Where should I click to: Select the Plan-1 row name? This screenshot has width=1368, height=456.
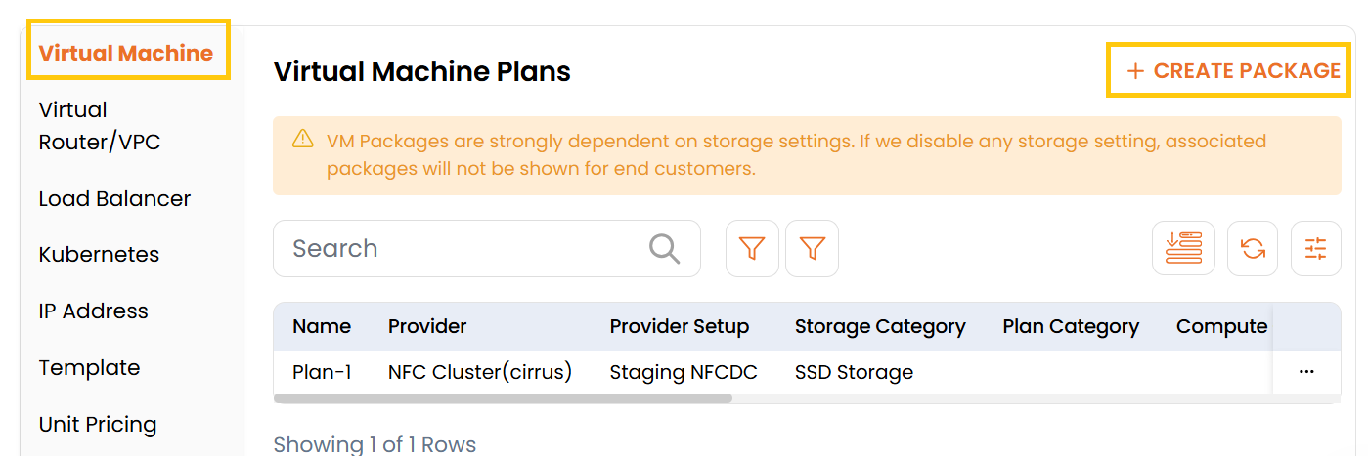(322, 372)
